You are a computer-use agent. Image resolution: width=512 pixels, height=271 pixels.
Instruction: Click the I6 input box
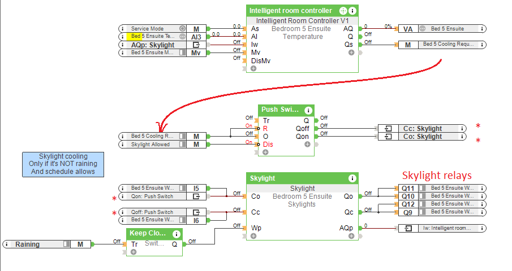pyautogui.click(x=196, y=221)
